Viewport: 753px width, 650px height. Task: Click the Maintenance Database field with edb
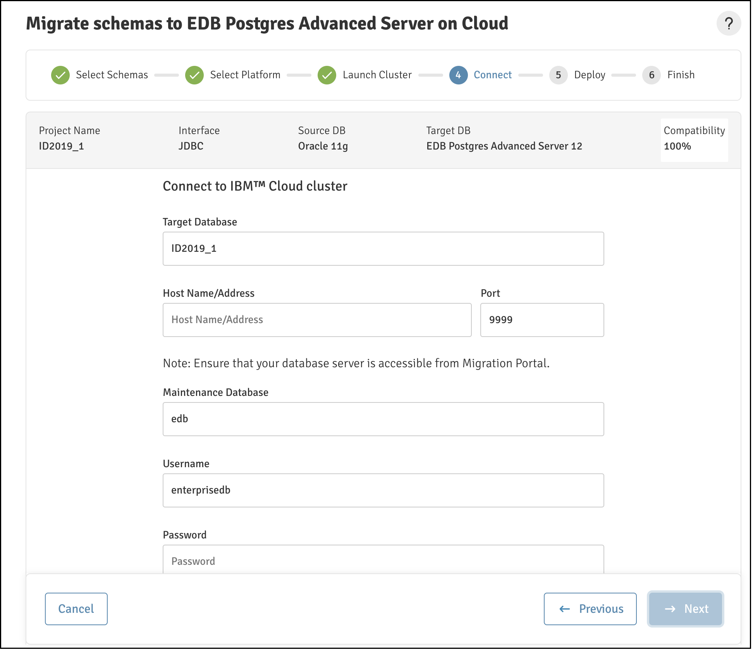383,419
